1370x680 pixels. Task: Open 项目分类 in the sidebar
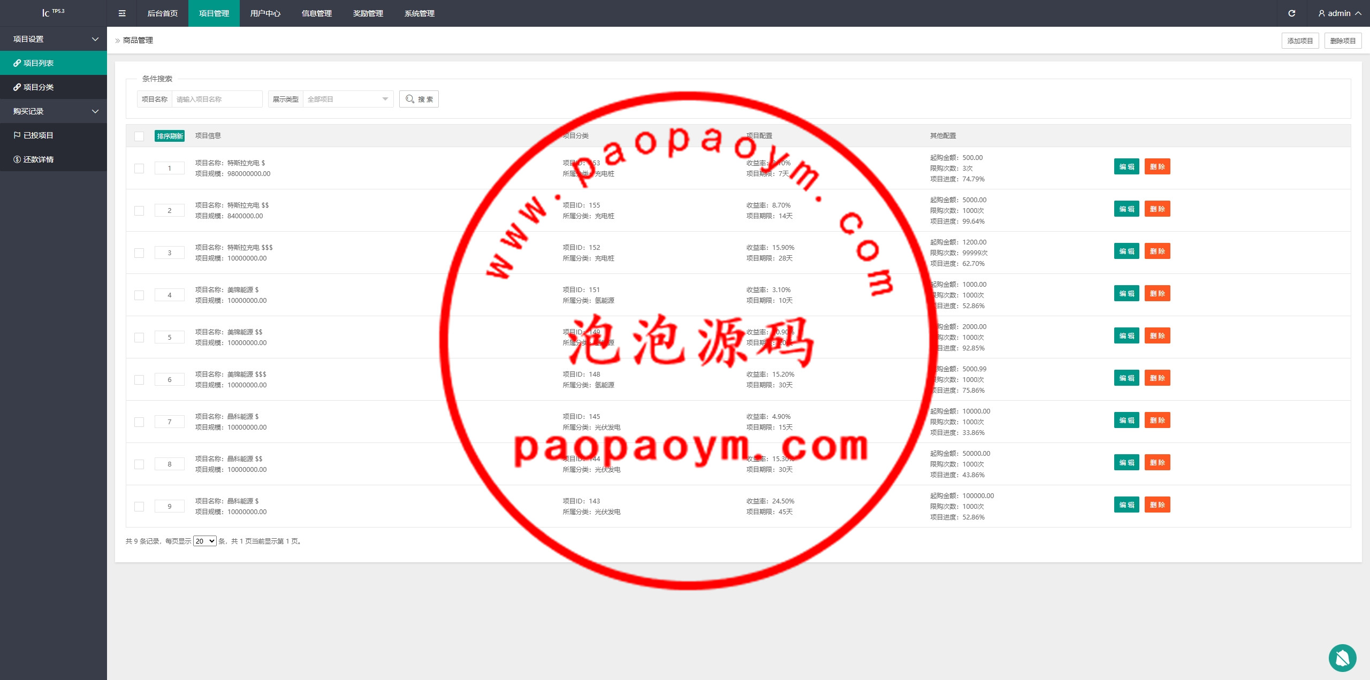[x=54, y=87]
